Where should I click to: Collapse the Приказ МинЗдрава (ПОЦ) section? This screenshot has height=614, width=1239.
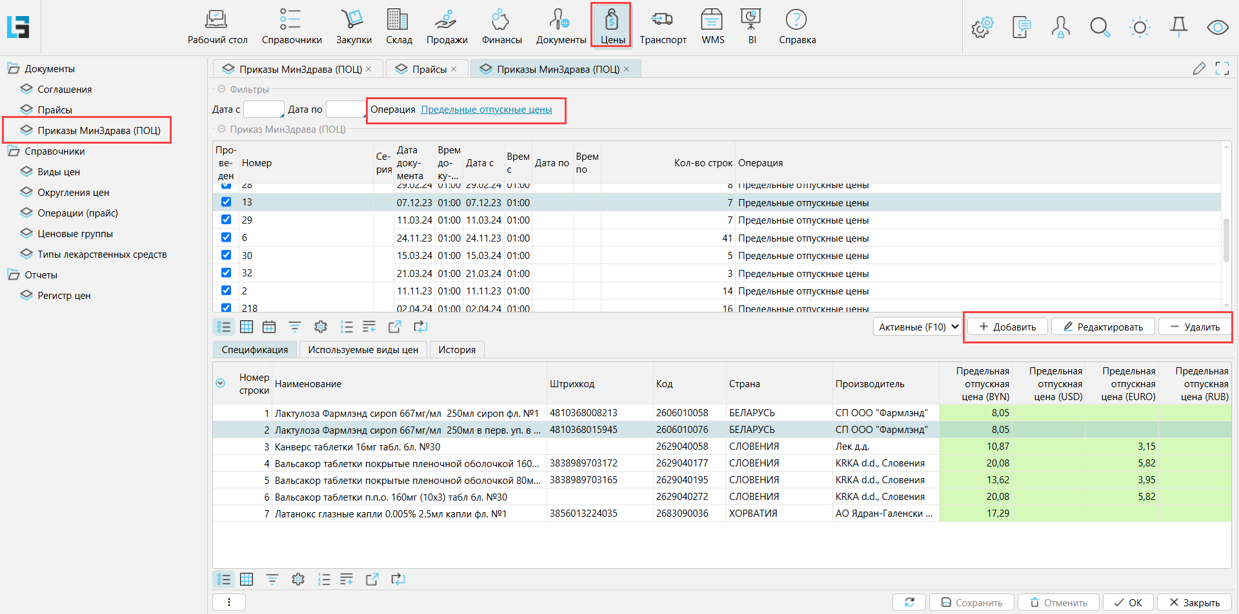pos(222,130)
